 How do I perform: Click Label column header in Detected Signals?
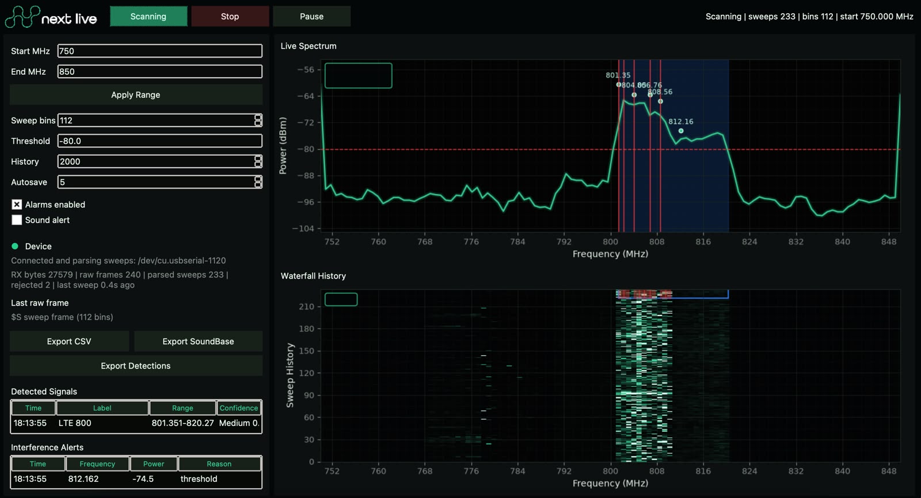click(102, 408)
